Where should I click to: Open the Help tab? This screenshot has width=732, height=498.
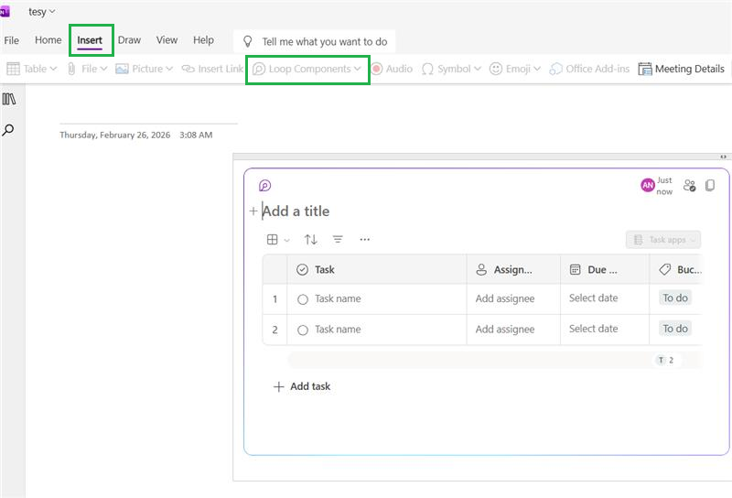[203, 40]
